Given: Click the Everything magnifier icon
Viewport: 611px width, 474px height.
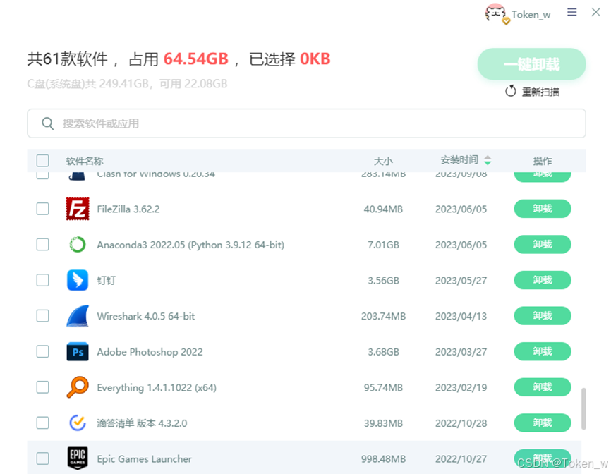Looking at the screenshot, I should 77,387.
